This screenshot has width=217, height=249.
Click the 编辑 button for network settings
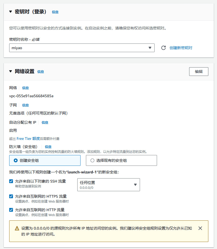[199, 71]
